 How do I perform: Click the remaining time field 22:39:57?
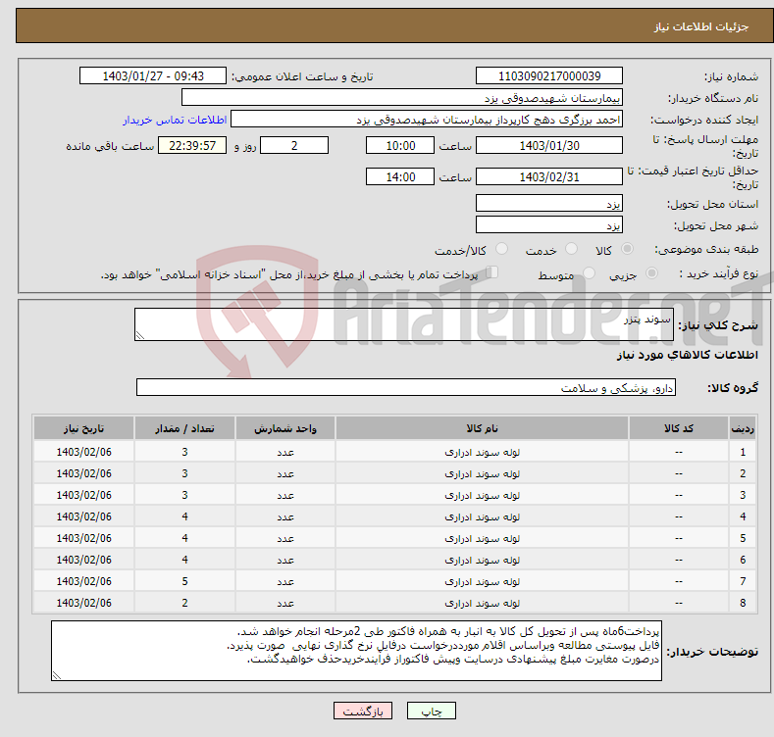(x=192, y=145)
